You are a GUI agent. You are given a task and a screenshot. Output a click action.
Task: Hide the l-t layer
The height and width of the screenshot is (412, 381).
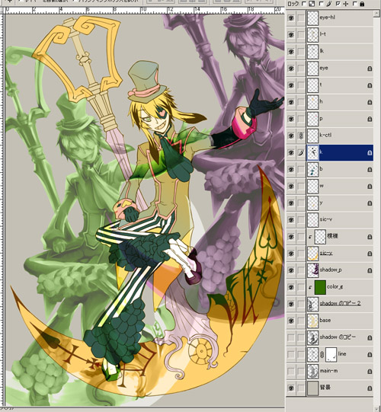coord(291,35)
